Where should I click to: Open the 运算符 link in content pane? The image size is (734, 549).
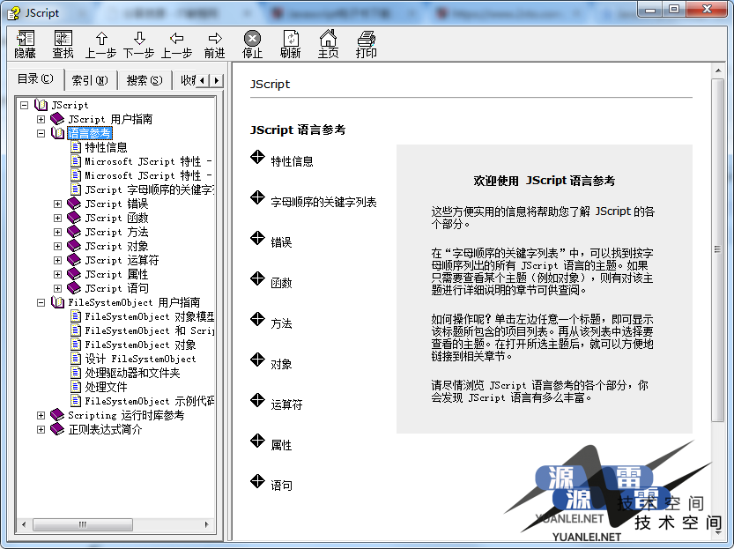click(286, 404)
